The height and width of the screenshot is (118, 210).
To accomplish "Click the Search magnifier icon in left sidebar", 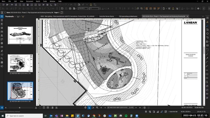I will pos(2,58).
